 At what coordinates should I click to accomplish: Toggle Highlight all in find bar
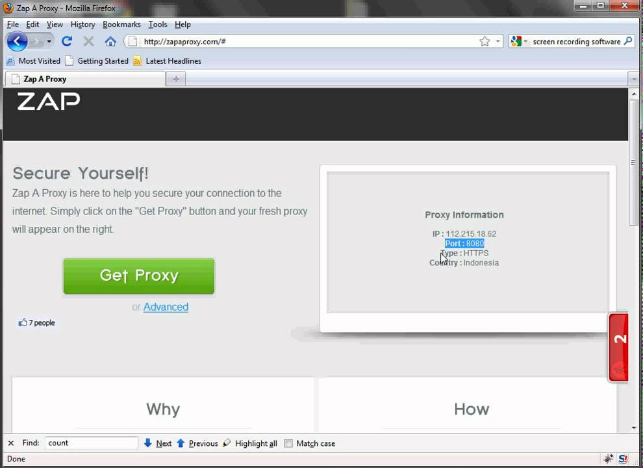(x=250, y=443)
